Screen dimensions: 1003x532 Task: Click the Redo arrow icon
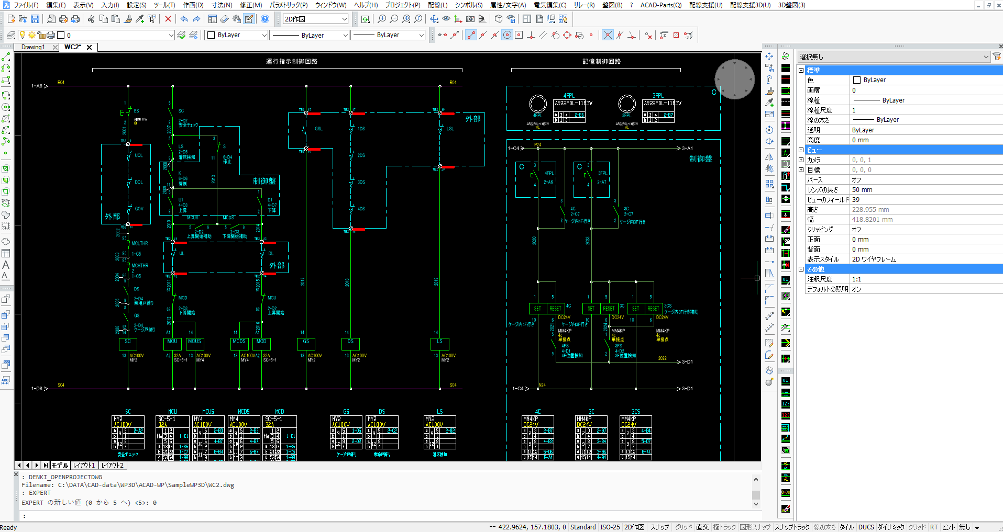[x=196, y=19]
